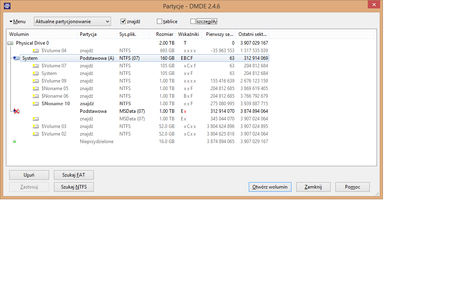The width and height of the screenshot is (460, 287).
Task: Select the '$Volume 07' row text
Action: (x=54, y=66)
